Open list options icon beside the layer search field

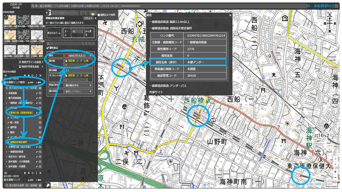pyautogui.click(x=40, y=88)
